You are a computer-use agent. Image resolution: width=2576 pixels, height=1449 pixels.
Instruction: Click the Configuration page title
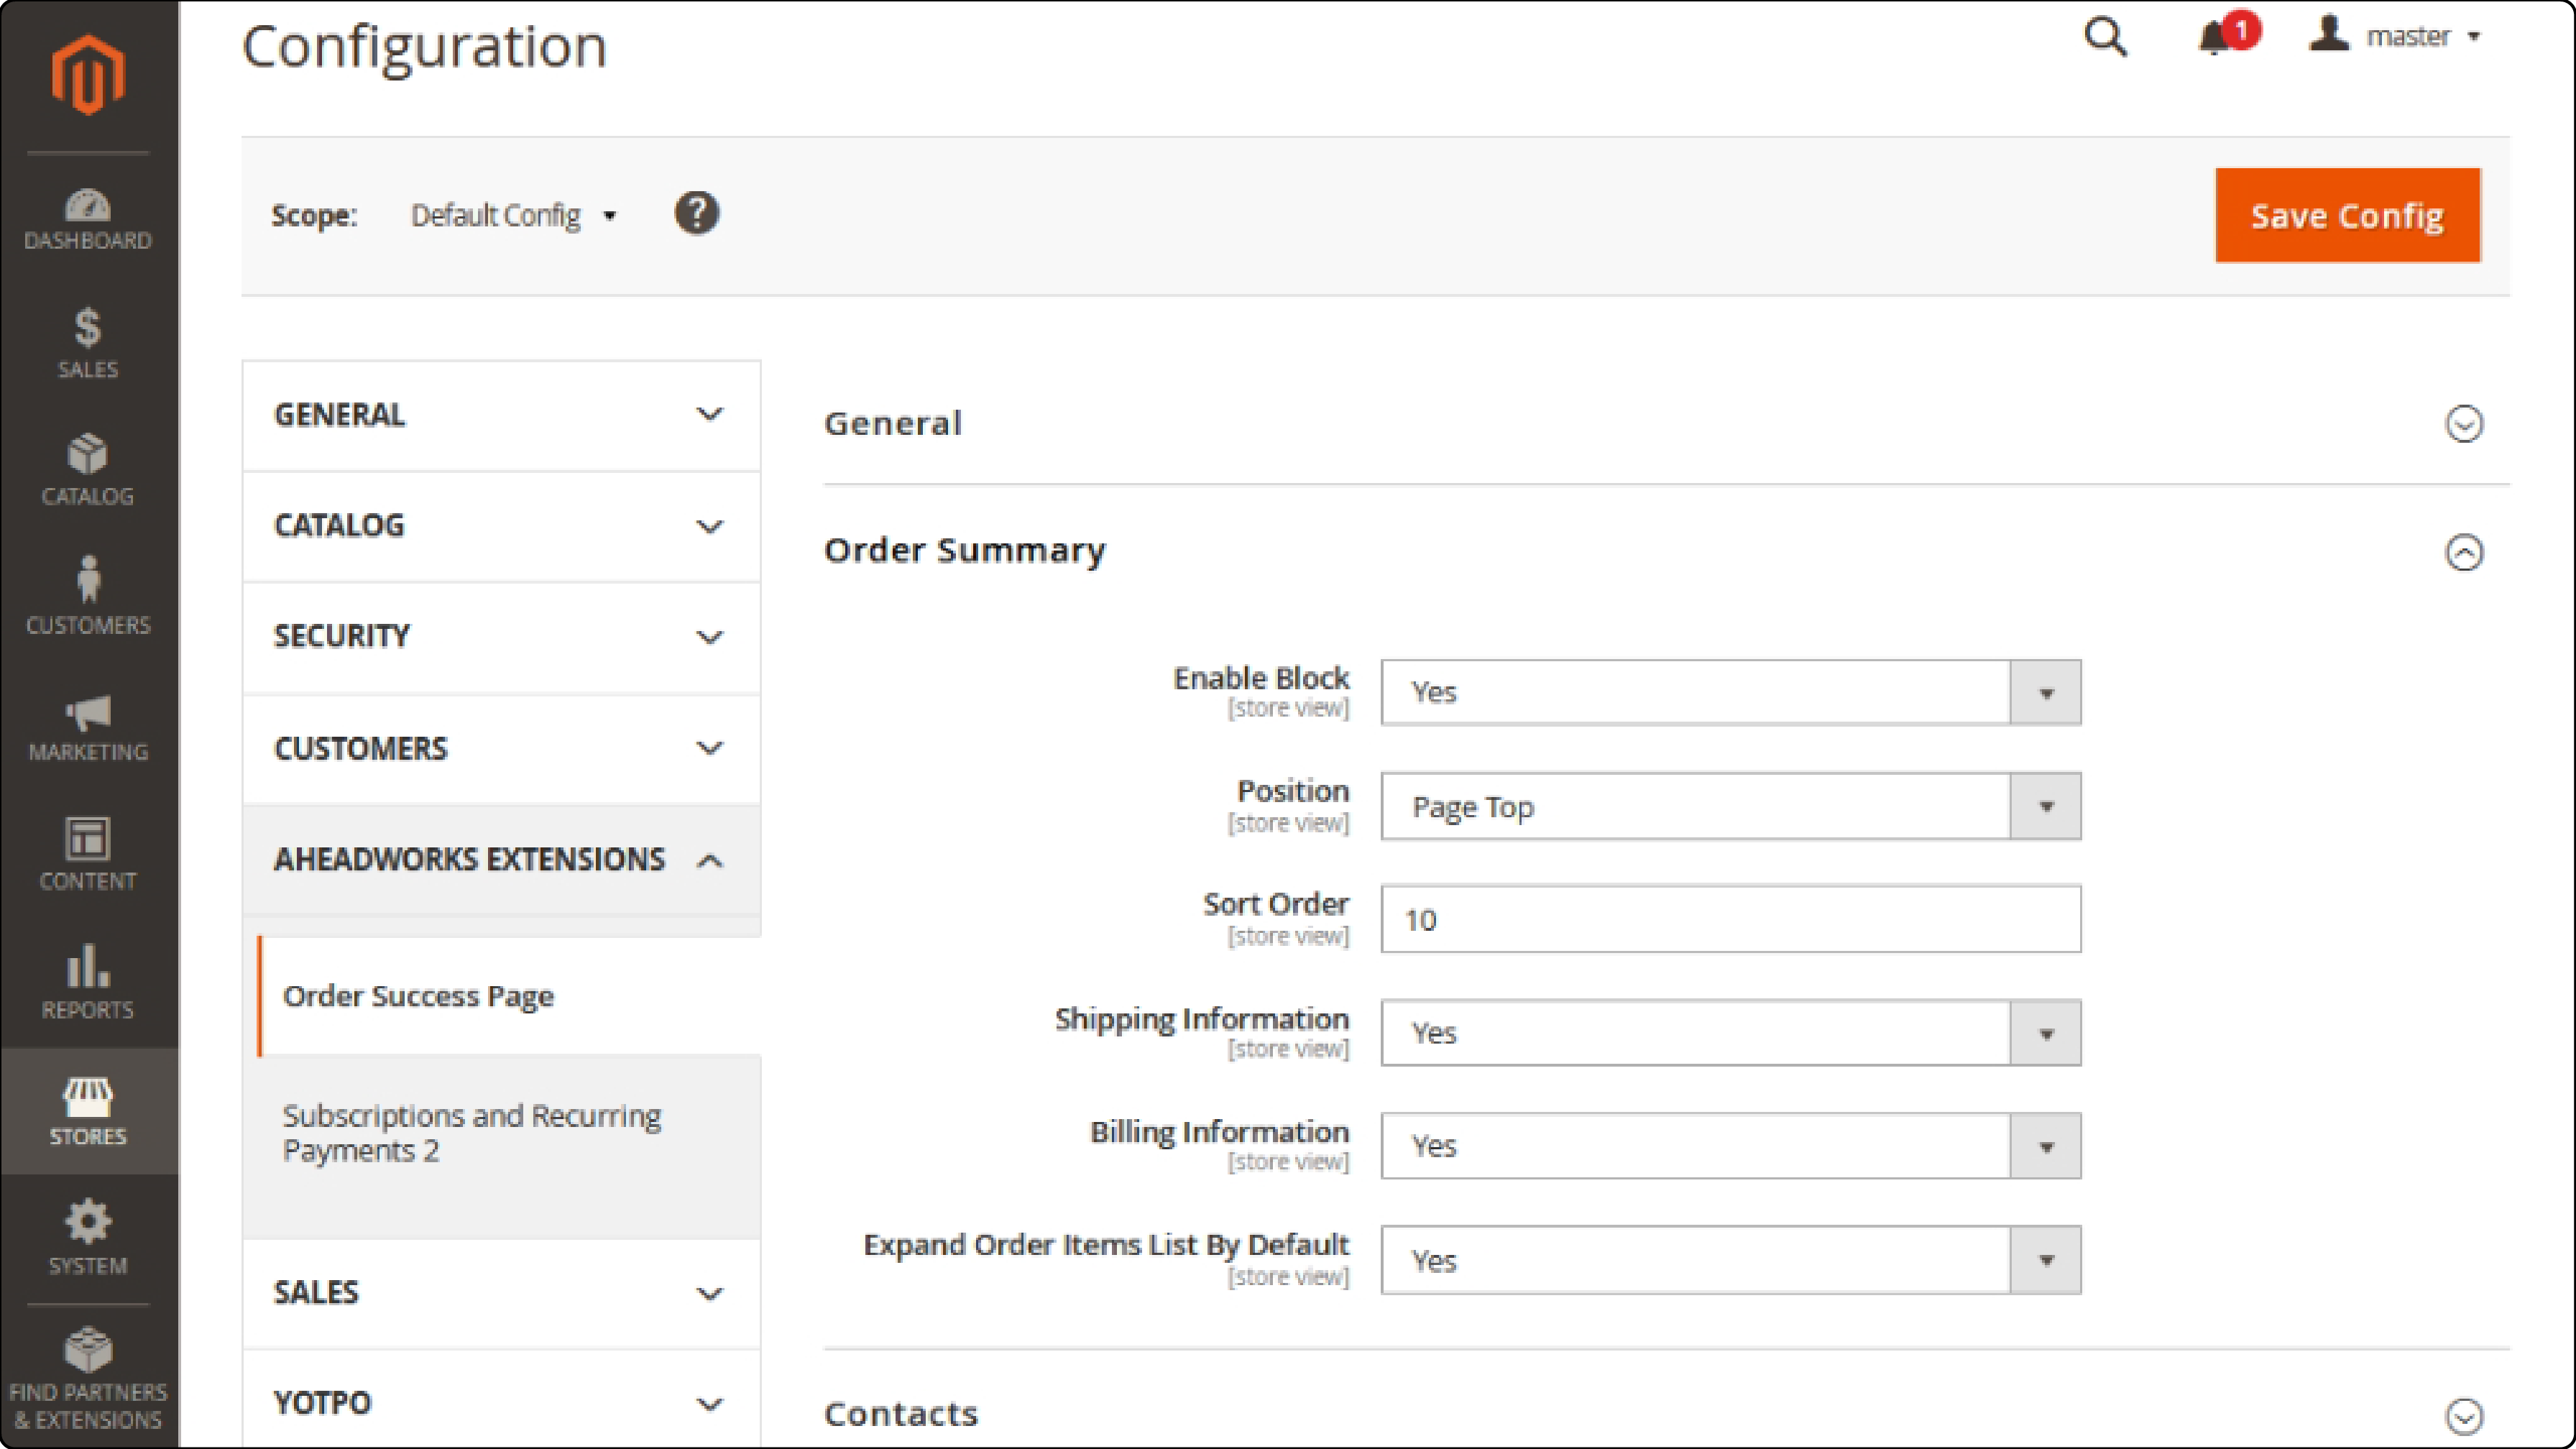(425, 47)
